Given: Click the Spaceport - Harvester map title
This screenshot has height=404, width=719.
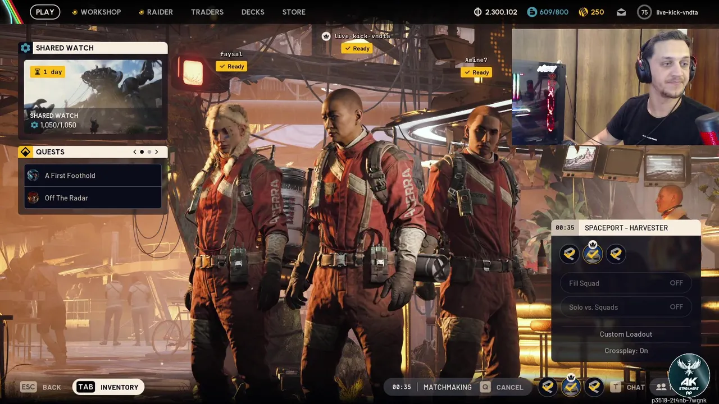Looking at the screenshot, I should (626, 228).
